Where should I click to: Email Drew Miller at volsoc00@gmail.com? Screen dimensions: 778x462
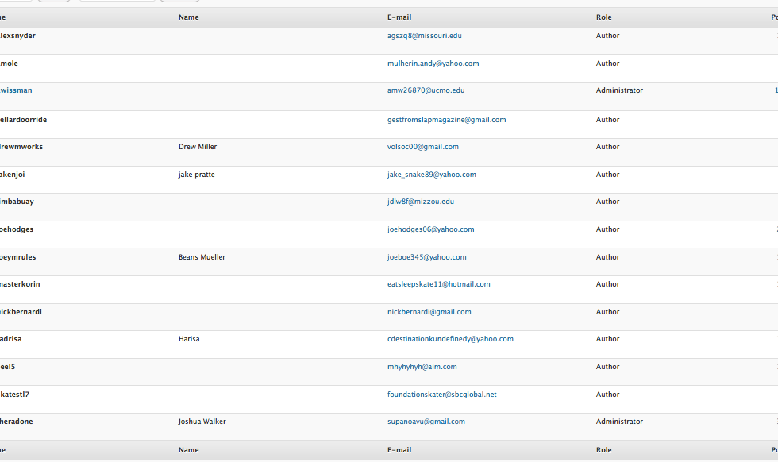[422, 147]
